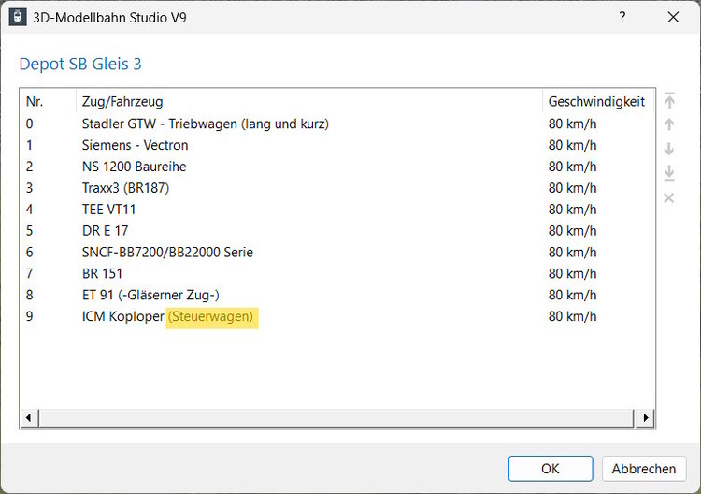Image resolution: width=701 pixels, height=494 pixels.
Task: Click the horizontal scrollbar left arrow
Action: pos(28,417)
